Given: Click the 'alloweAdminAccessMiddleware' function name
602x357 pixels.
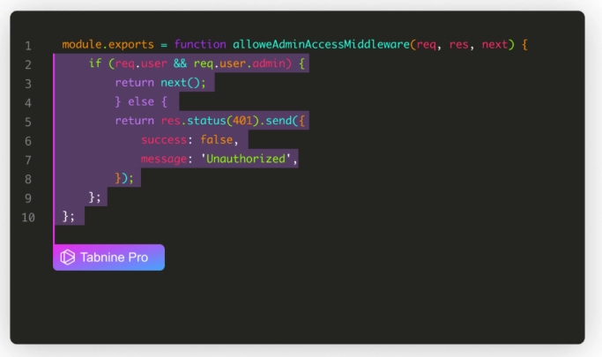Looking at the screenshot, I should tap(321, 45).
